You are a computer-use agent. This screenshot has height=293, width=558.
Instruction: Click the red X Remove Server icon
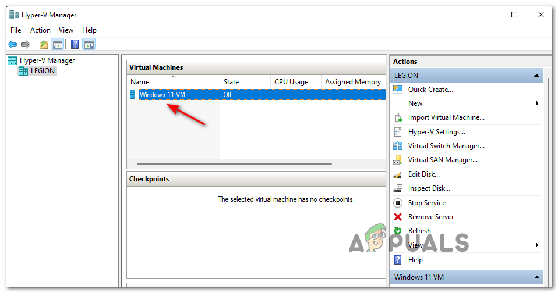(x=398, y=217)
